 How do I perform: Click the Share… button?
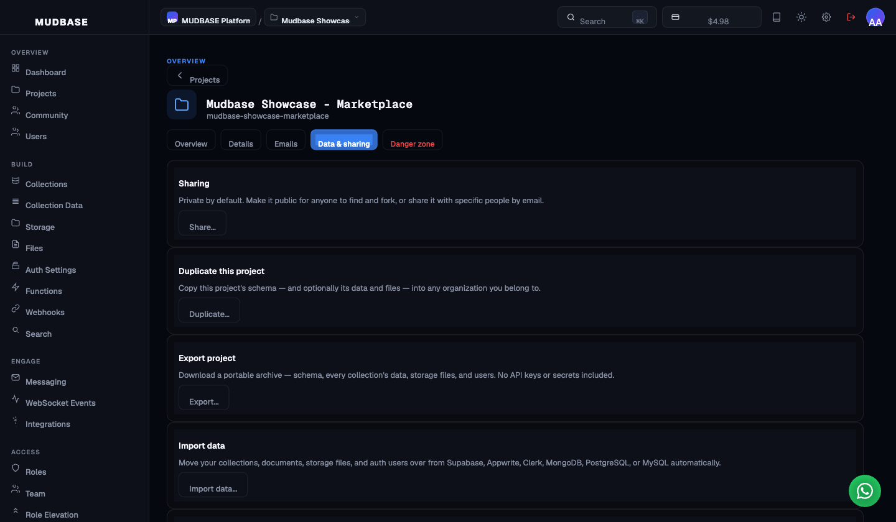tap(202, 223)
